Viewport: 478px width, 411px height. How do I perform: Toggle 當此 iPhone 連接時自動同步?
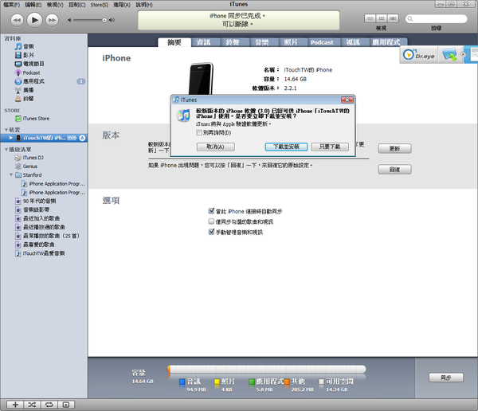coord(211,211)
